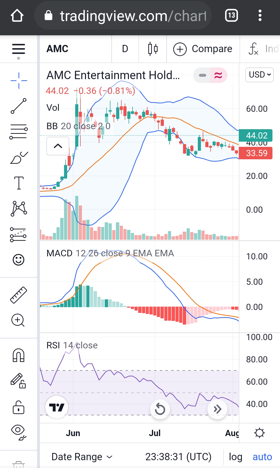Image resolution: width=280 pixels, height=468 pixels.
Task: Click the 23:38:31 (UTC) timezone clock
Action: click(178, 457)
